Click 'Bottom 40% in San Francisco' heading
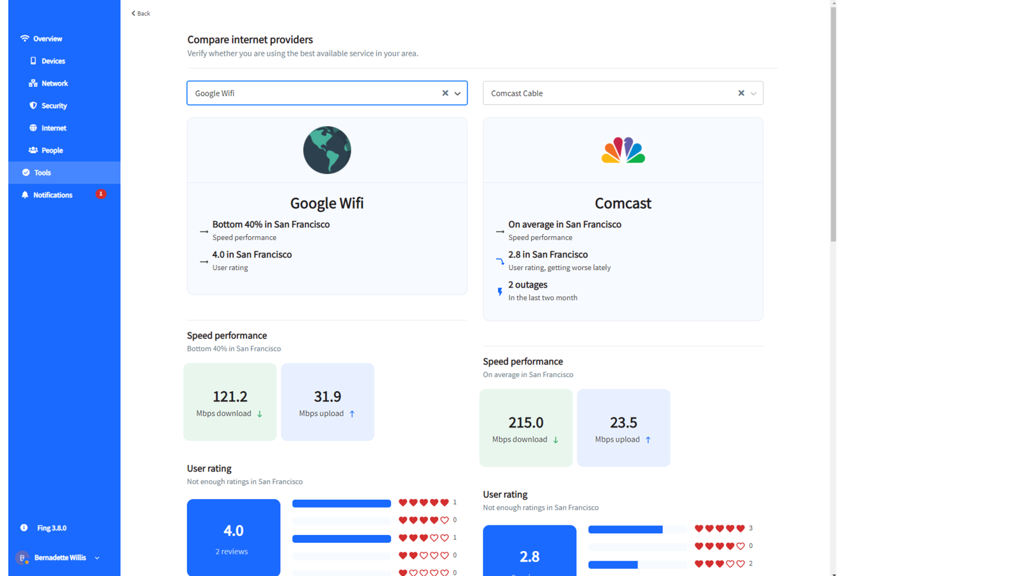 coord(271,225)
